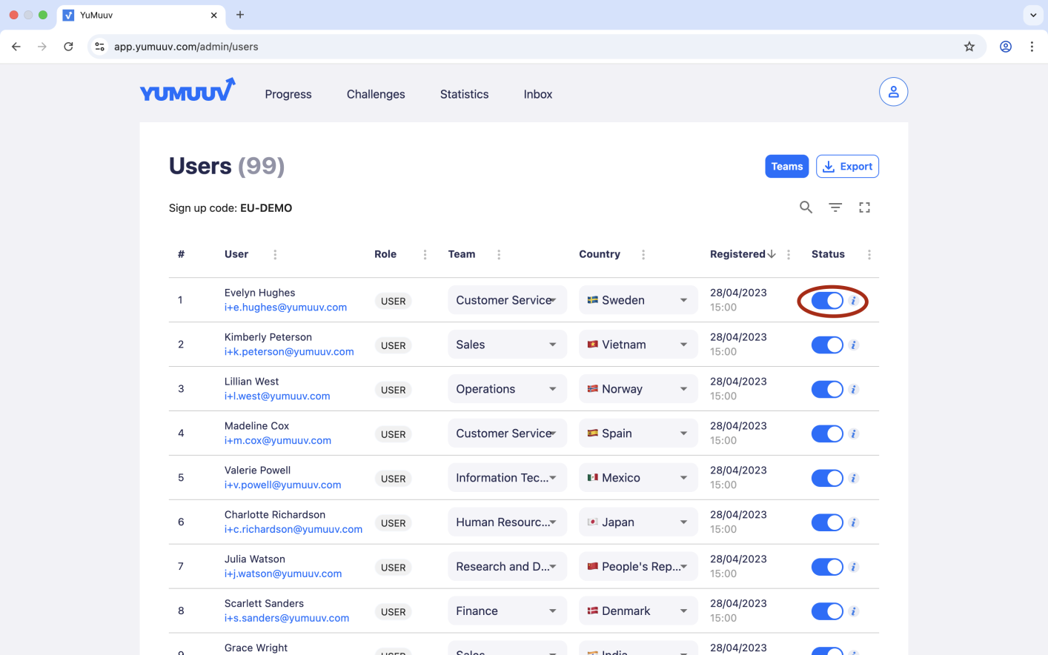Click info icon for Charlotte Richardson

pos(854,523)
